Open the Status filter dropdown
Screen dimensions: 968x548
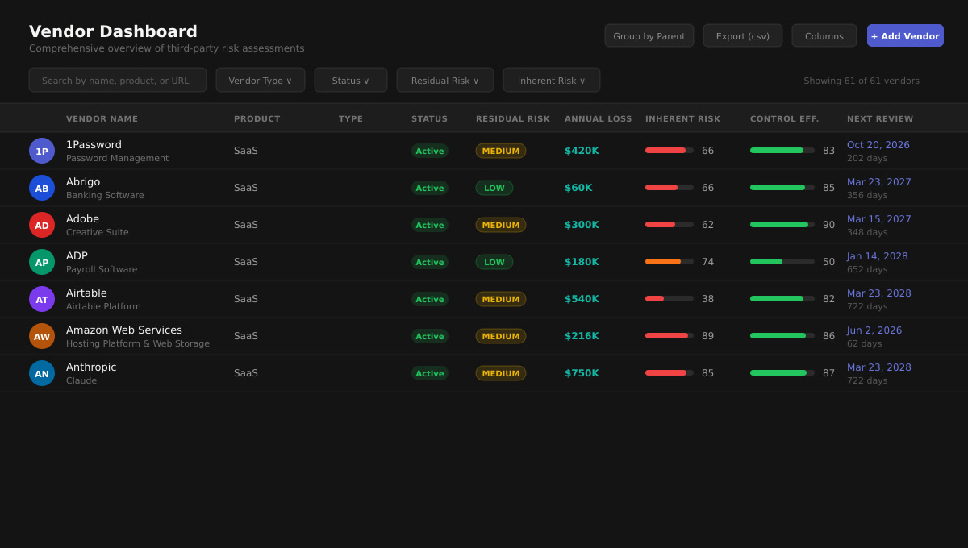click(351, 80)
